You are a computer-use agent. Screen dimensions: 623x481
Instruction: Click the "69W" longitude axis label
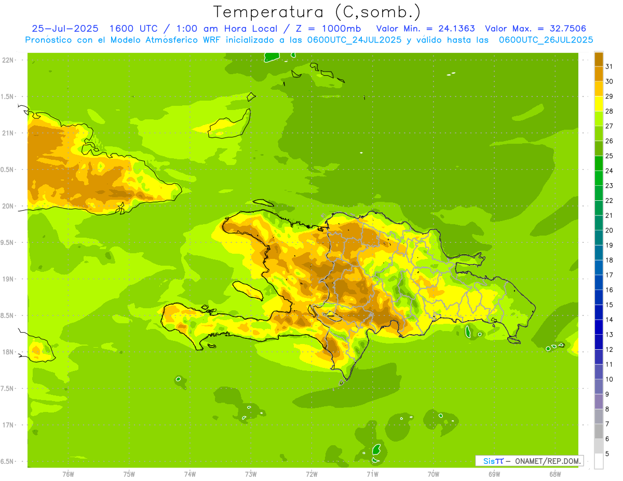(x=494, y=474)
